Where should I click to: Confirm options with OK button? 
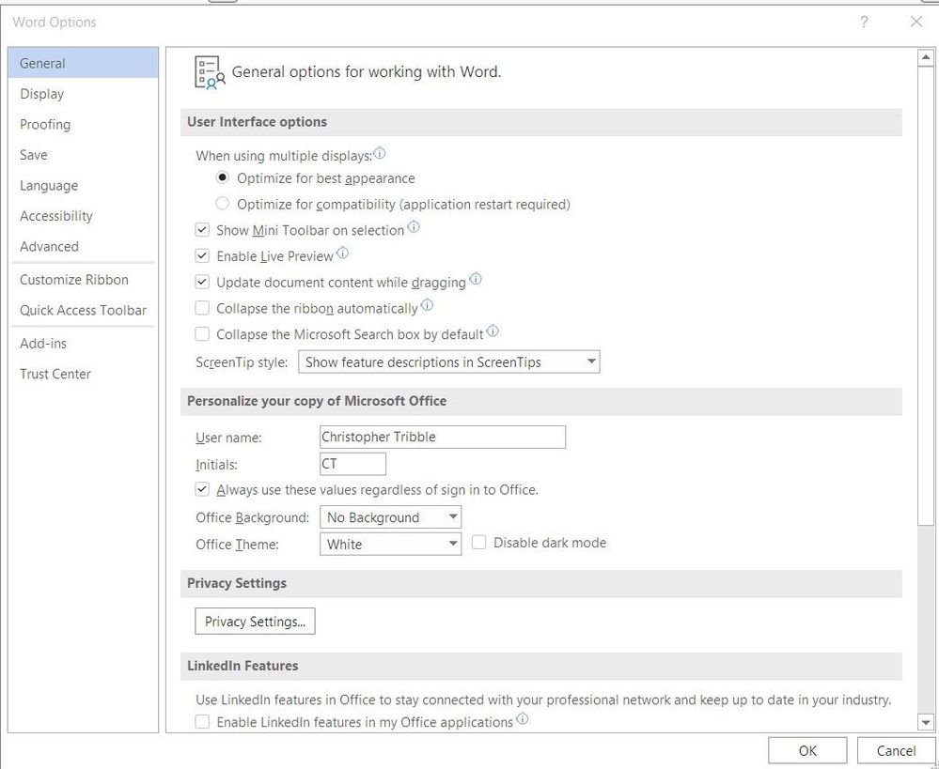coord(807,750)
